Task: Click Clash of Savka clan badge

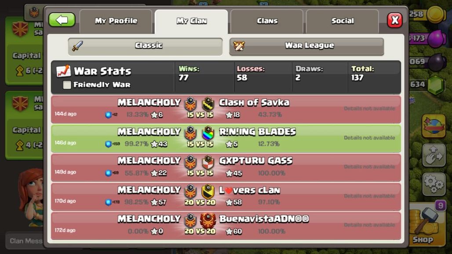Action: coord(208,104)
